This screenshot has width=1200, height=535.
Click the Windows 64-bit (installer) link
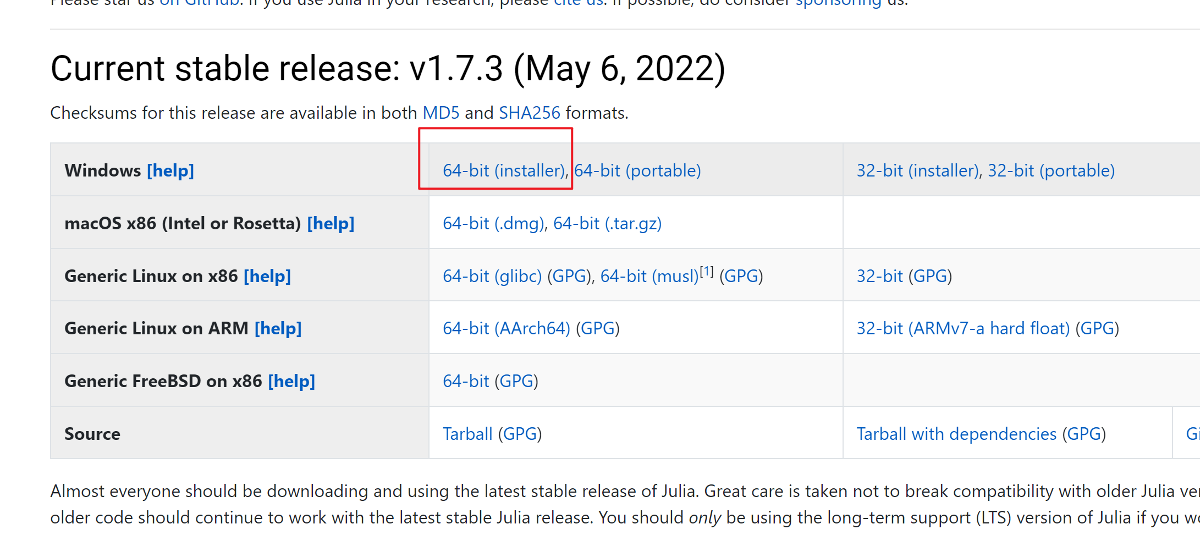[504, 170]
